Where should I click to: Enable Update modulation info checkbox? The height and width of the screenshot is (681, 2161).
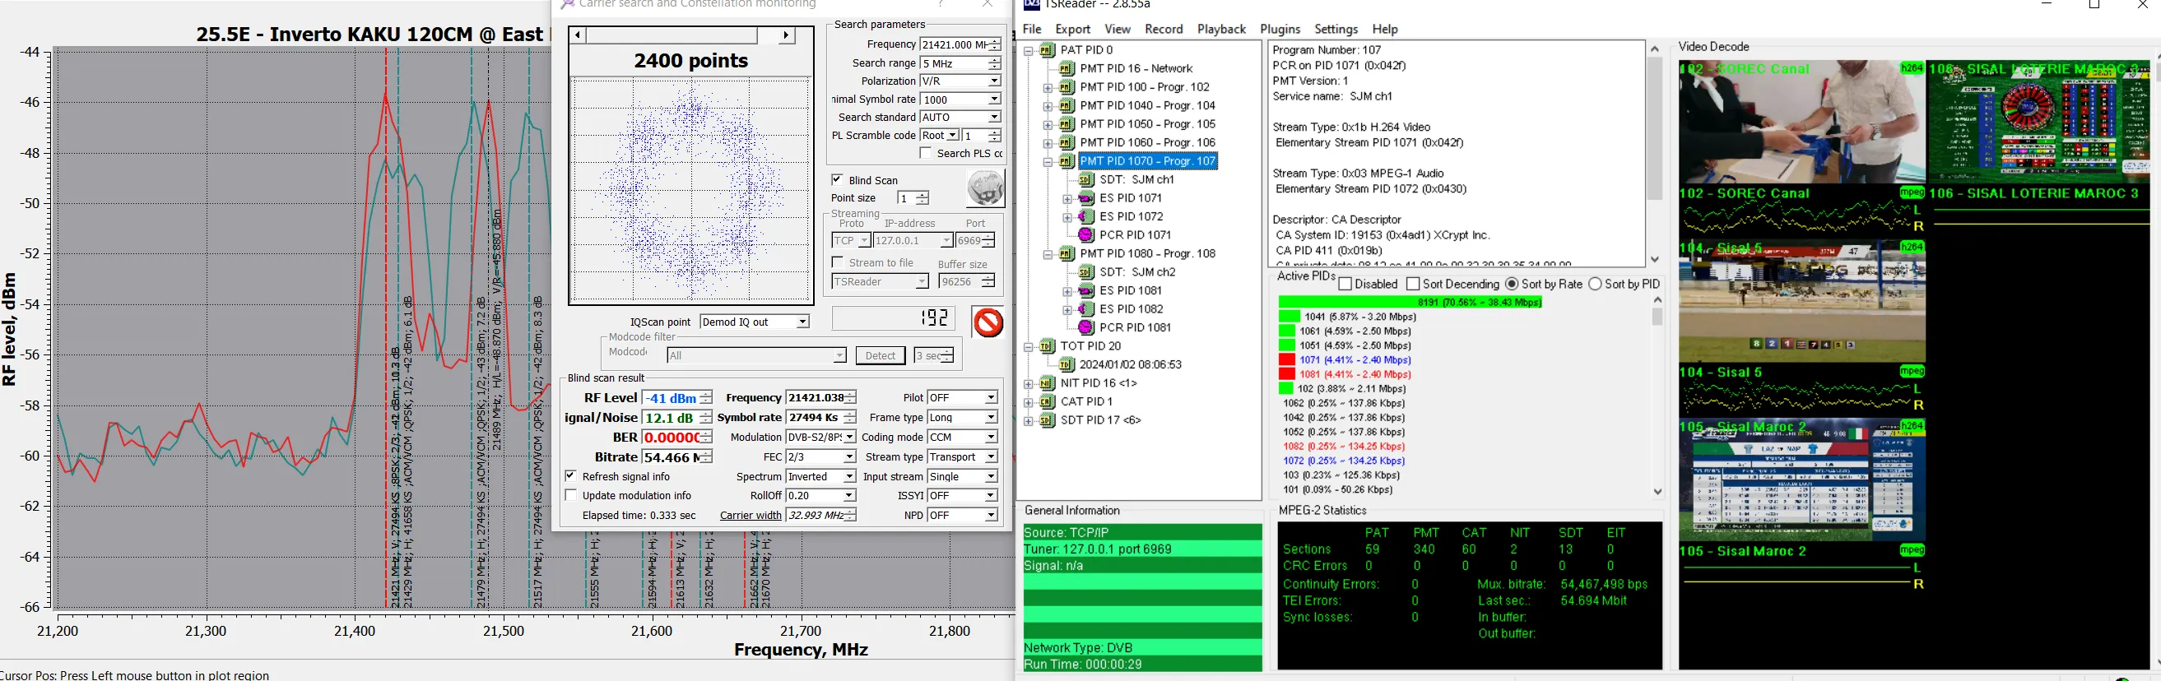571,496
